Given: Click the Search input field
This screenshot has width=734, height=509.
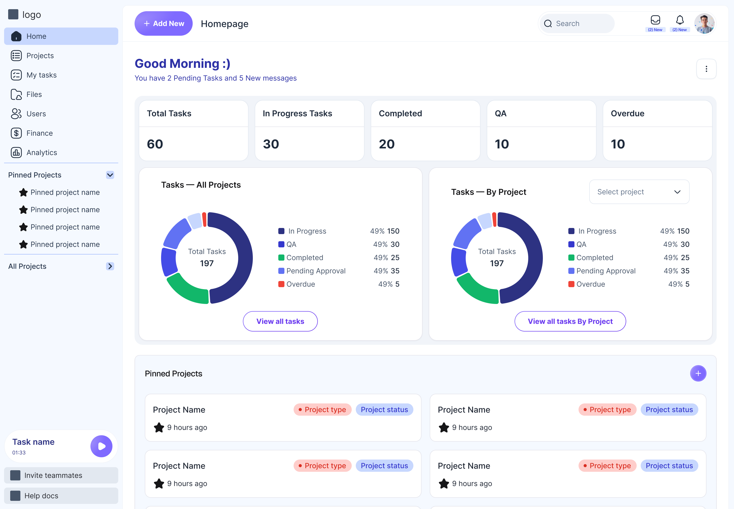Looking at the screenshot, I should (x=577, y=24).
